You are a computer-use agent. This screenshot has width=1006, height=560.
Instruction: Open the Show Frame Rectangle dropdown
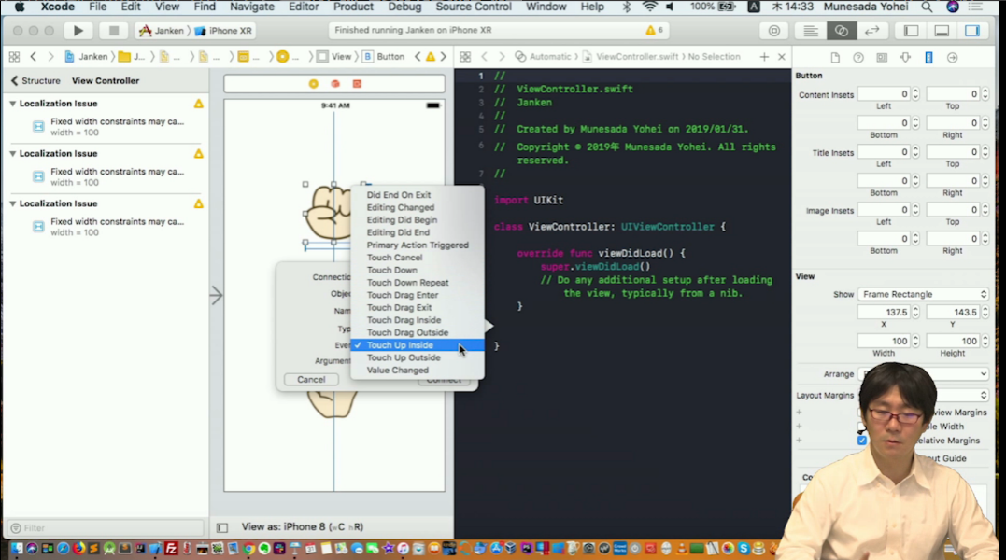[x=923, y=294]
